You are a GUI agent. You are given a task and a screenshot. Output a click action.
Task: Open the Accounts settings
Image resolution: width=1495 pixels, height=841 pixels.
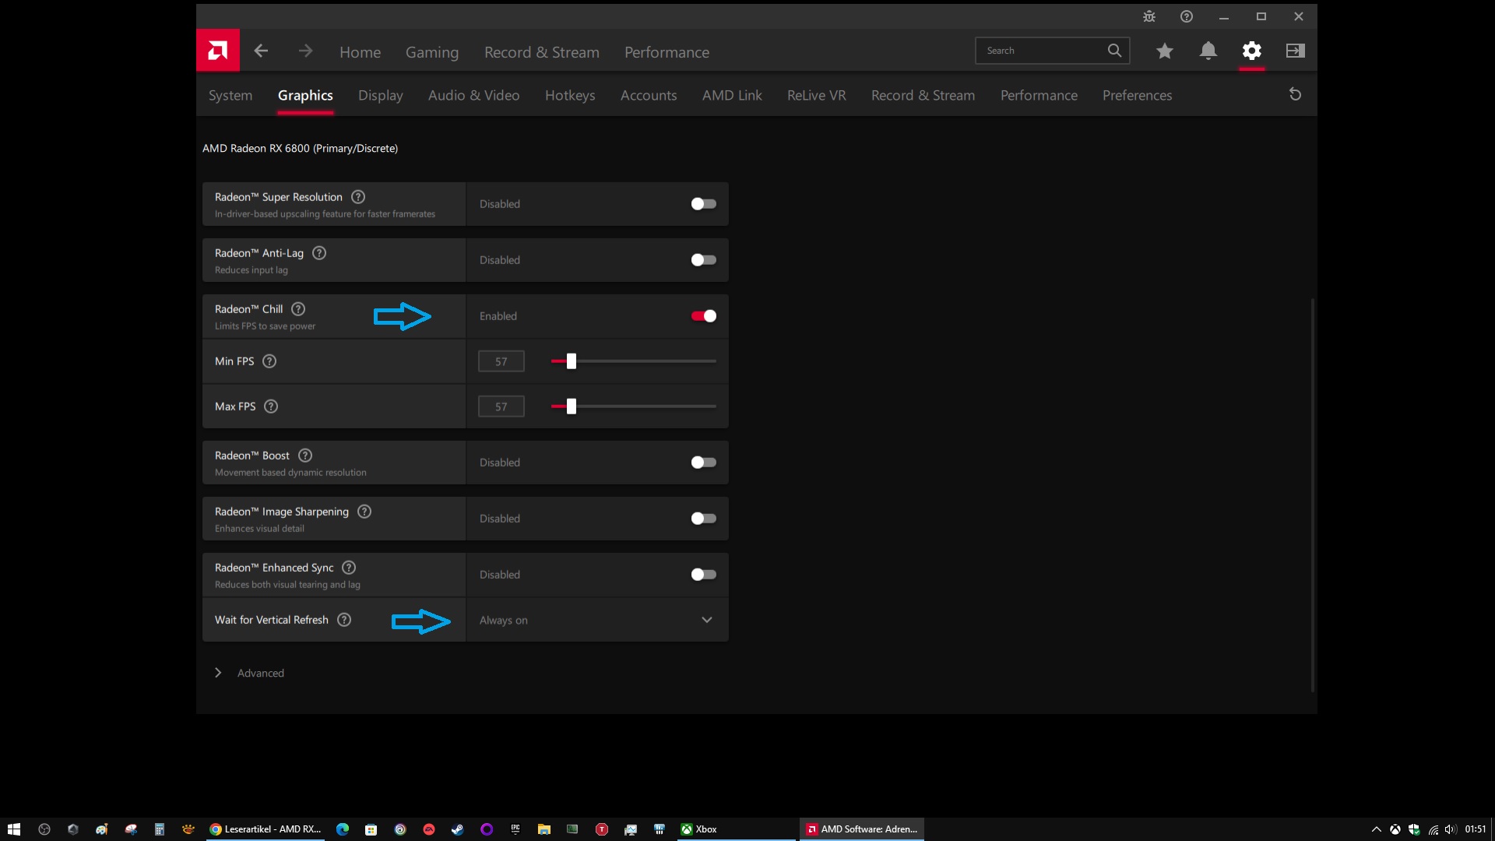(649, 95)
